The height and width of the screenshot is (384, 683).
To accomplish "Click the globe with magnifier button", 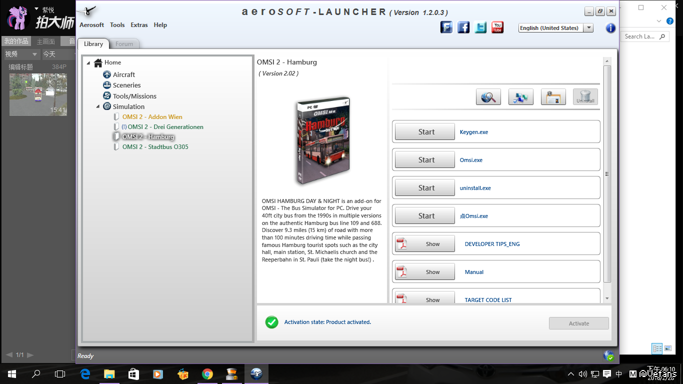I will coord(488,97).
